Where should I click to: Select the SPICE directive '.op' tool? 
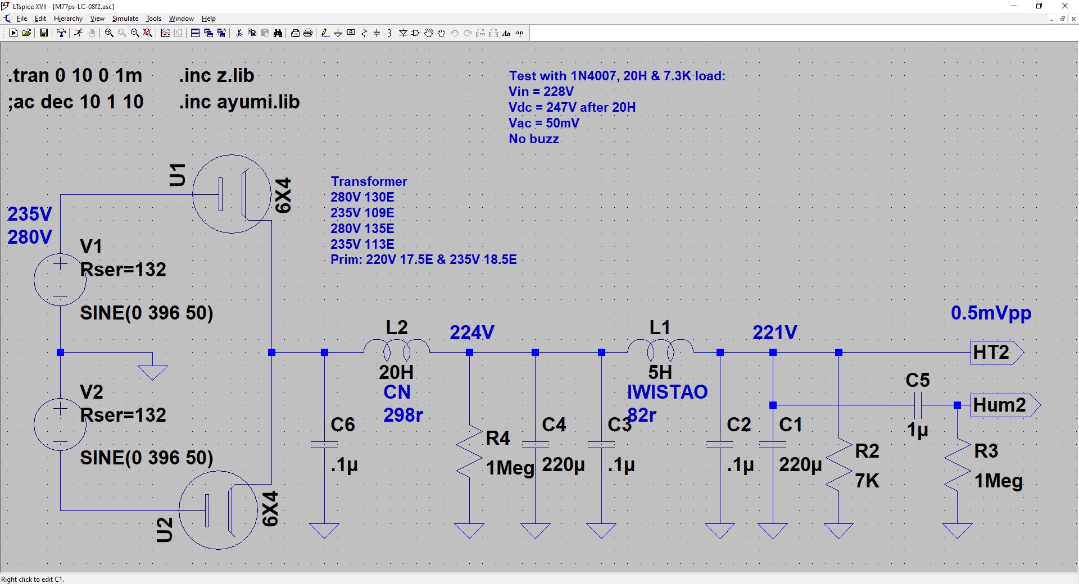point(519,33)
